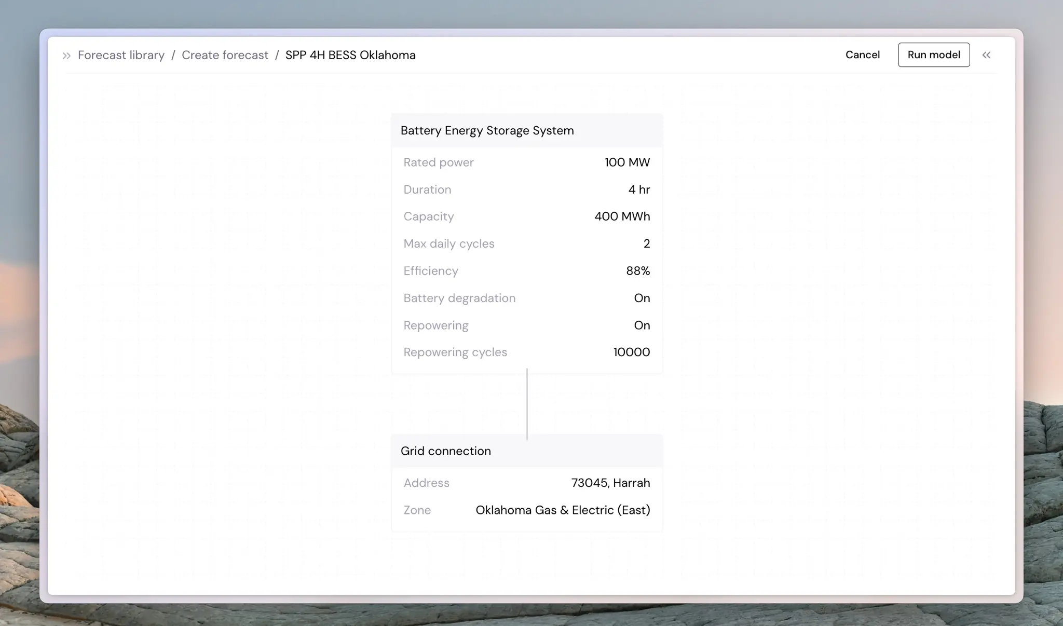
Task: Click the Rated power label
Action: [x=439, y=162]
